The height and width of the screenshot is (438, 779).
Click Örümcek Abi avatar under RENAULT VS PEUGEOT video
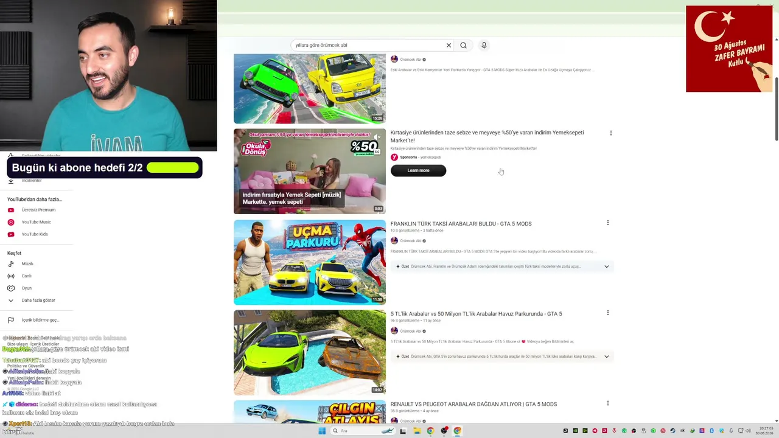394,421
